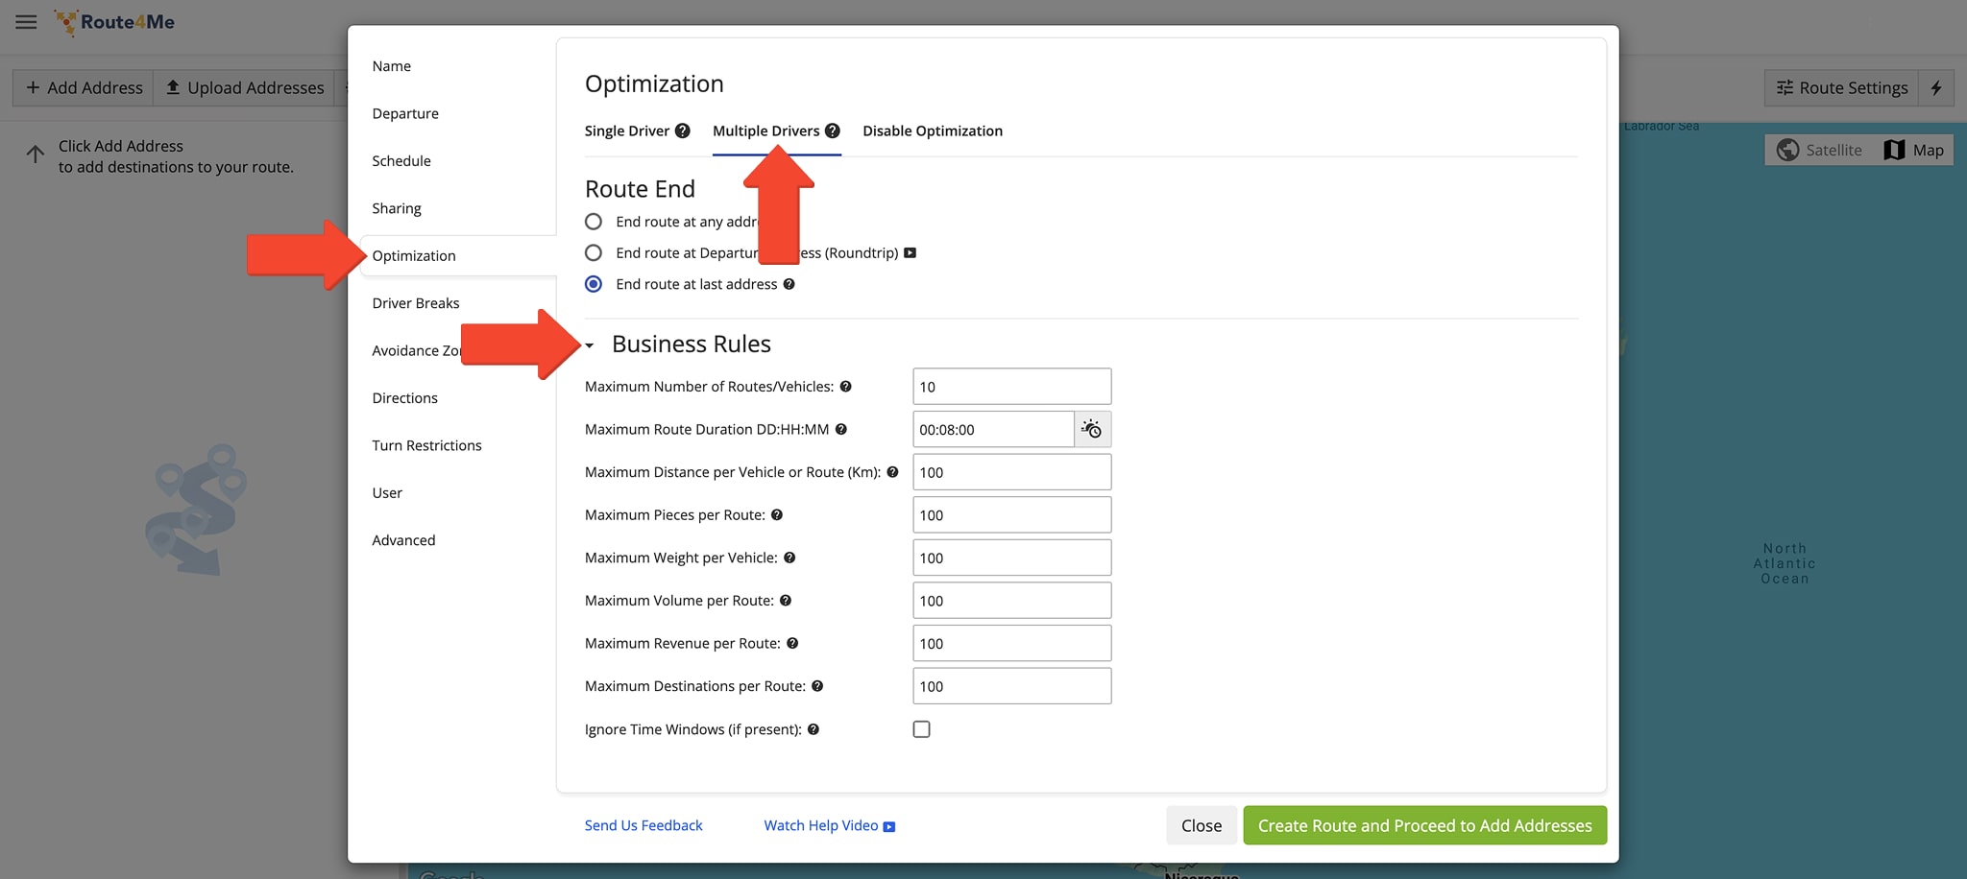Go to Name settings section
1967x879 pixels.
pos(392,66)
